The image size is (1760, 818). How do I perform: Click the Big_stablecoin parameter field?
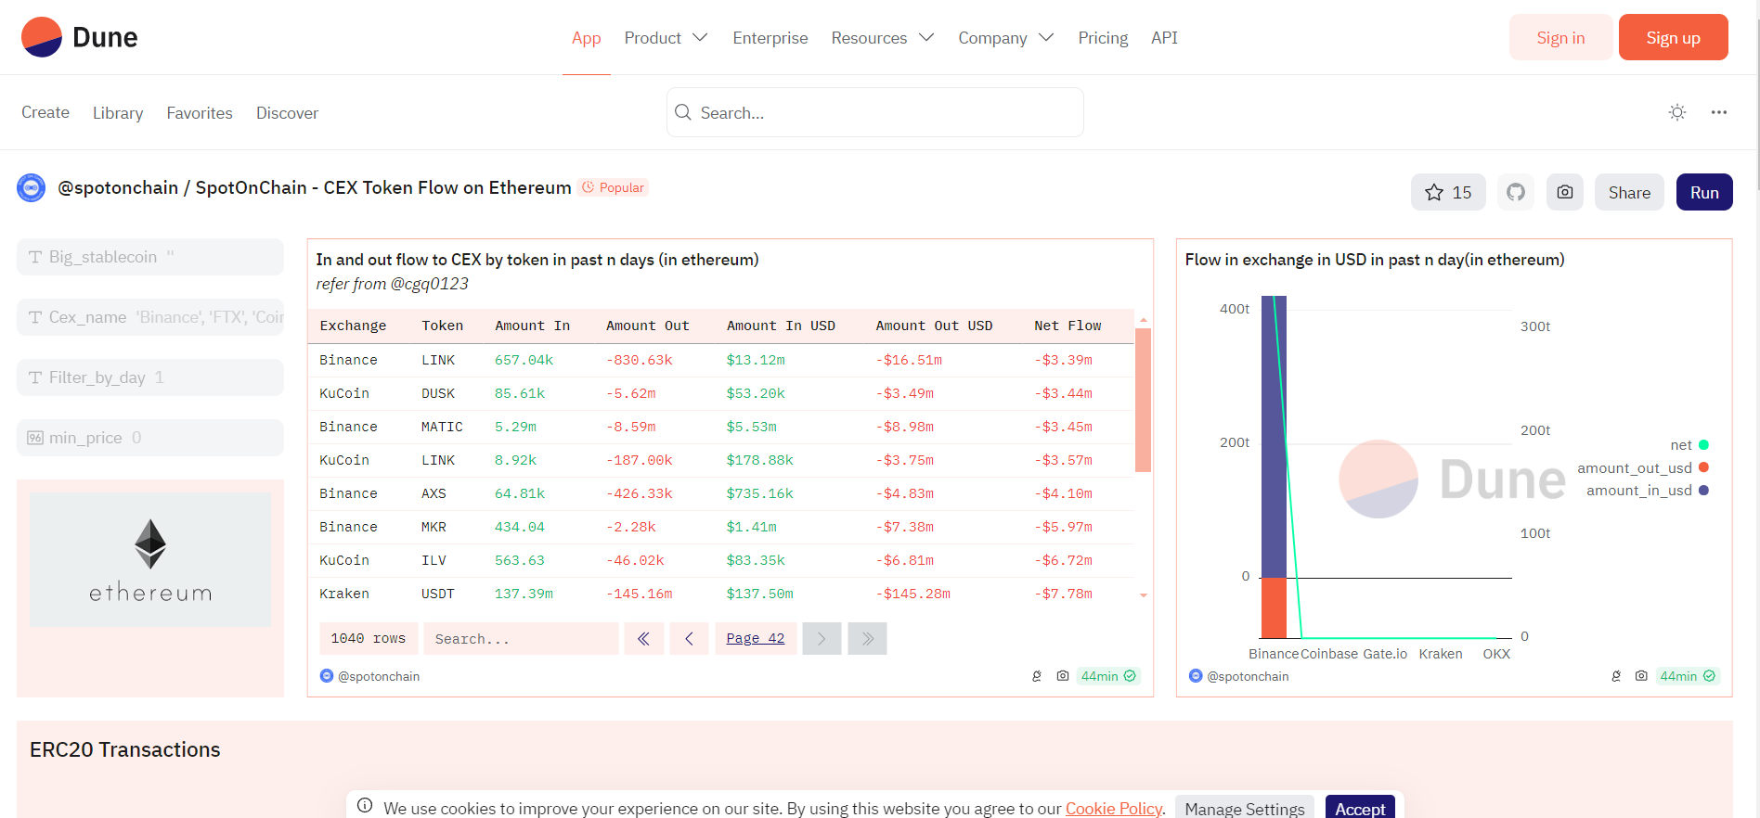pos(150,257)
